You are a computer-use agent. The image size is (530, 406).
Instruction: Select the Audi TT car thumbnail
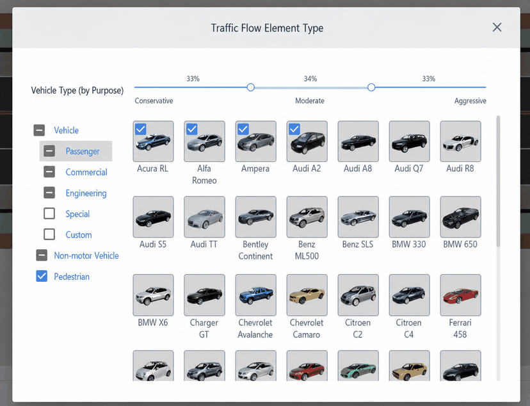(x=204, y=216)
